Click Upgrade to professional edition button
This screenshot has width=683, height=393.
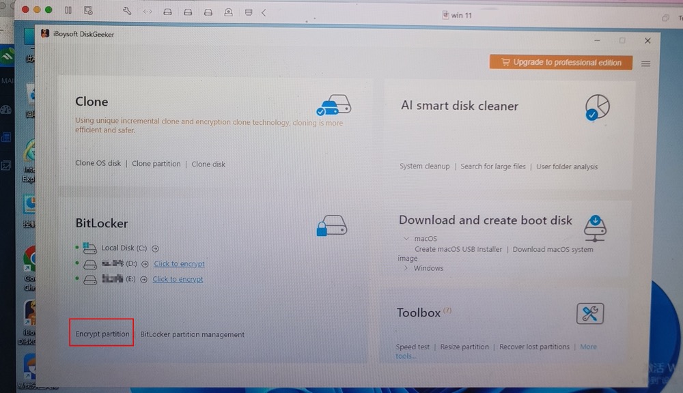click(561, 62)
